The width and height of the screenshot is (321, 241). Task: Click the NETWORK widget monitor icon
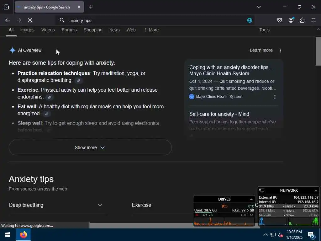tap(262, 190)
